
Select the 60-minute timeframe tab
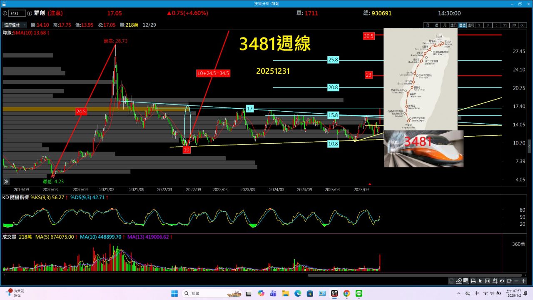click(x=522, y=25)
